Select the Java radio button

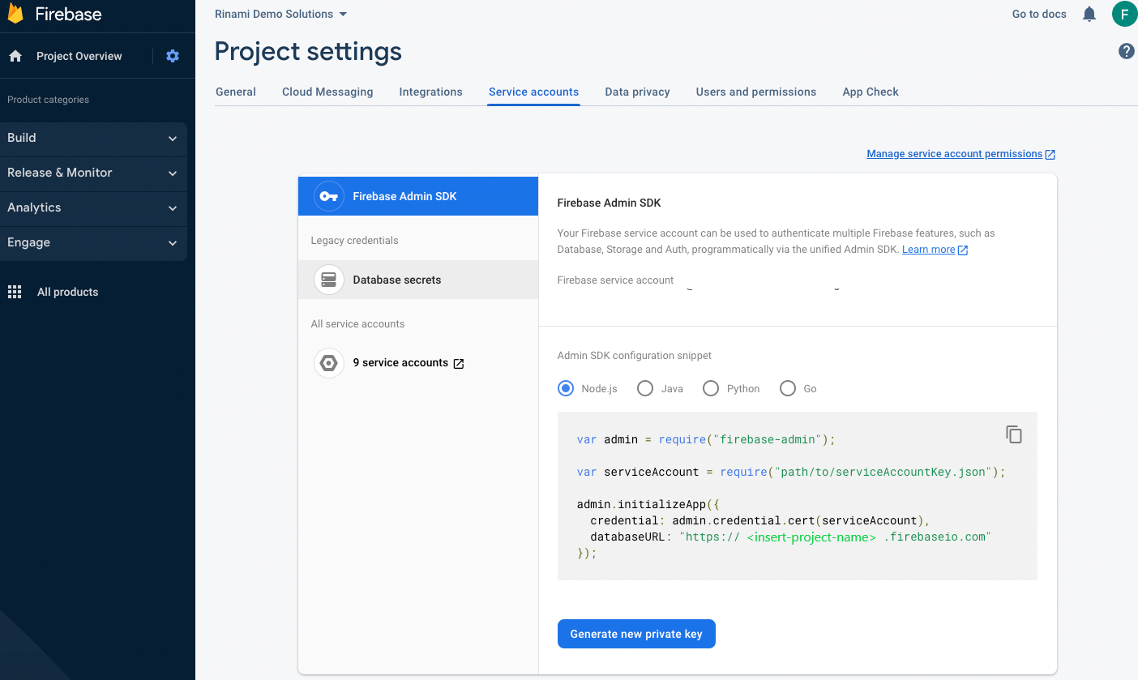(645, 388)
